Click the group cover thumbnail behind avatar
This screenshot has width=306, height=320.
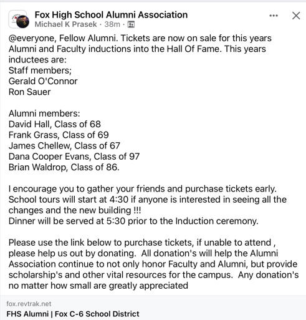pyautogui.click(x=14, y=18)
